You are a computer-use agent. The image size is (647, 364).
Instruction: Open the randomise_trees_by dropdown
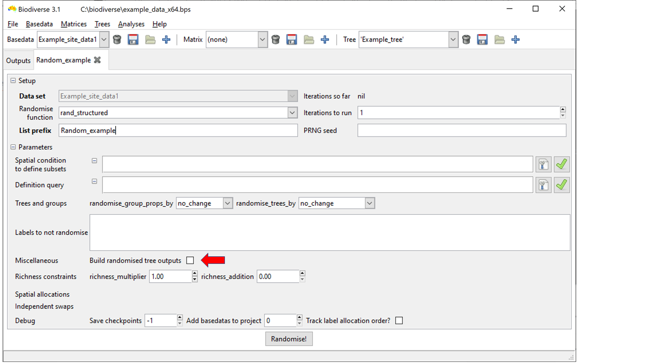pyautogui.click(x=369, y=203)
